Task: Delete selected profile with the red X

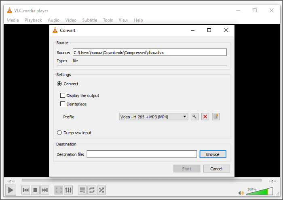Action: pos(205,117)
